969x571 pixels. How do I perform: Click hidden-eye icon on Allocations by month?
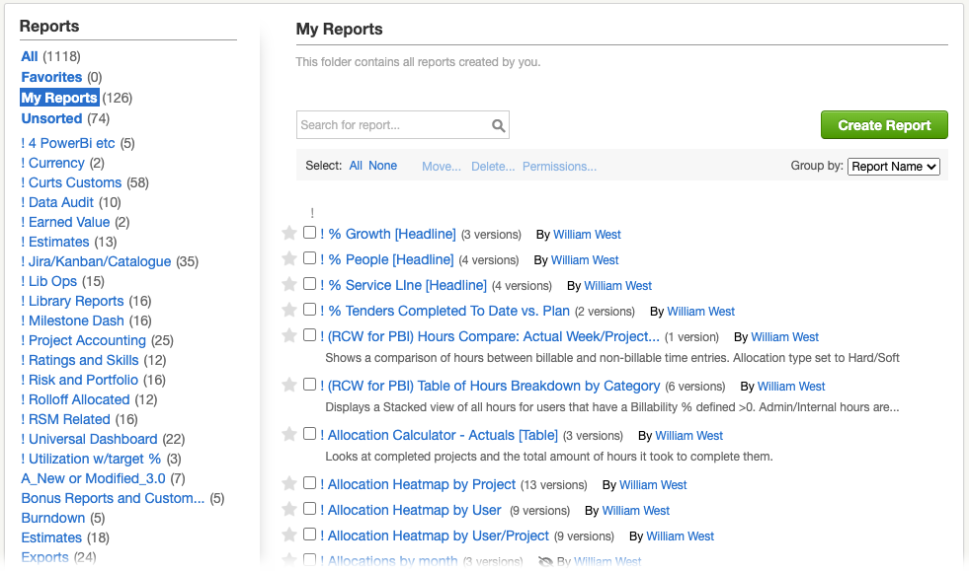pyautogui.click(x=544, y=562)
